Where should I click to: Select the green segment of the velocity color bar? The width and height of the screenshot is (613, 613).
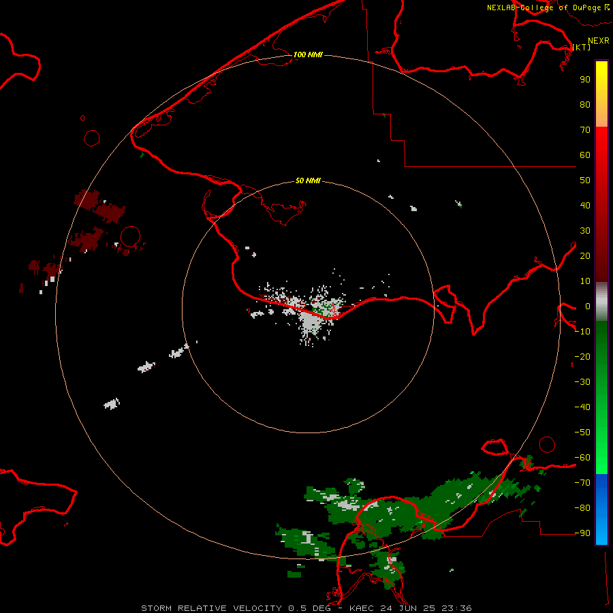(601, 397)
